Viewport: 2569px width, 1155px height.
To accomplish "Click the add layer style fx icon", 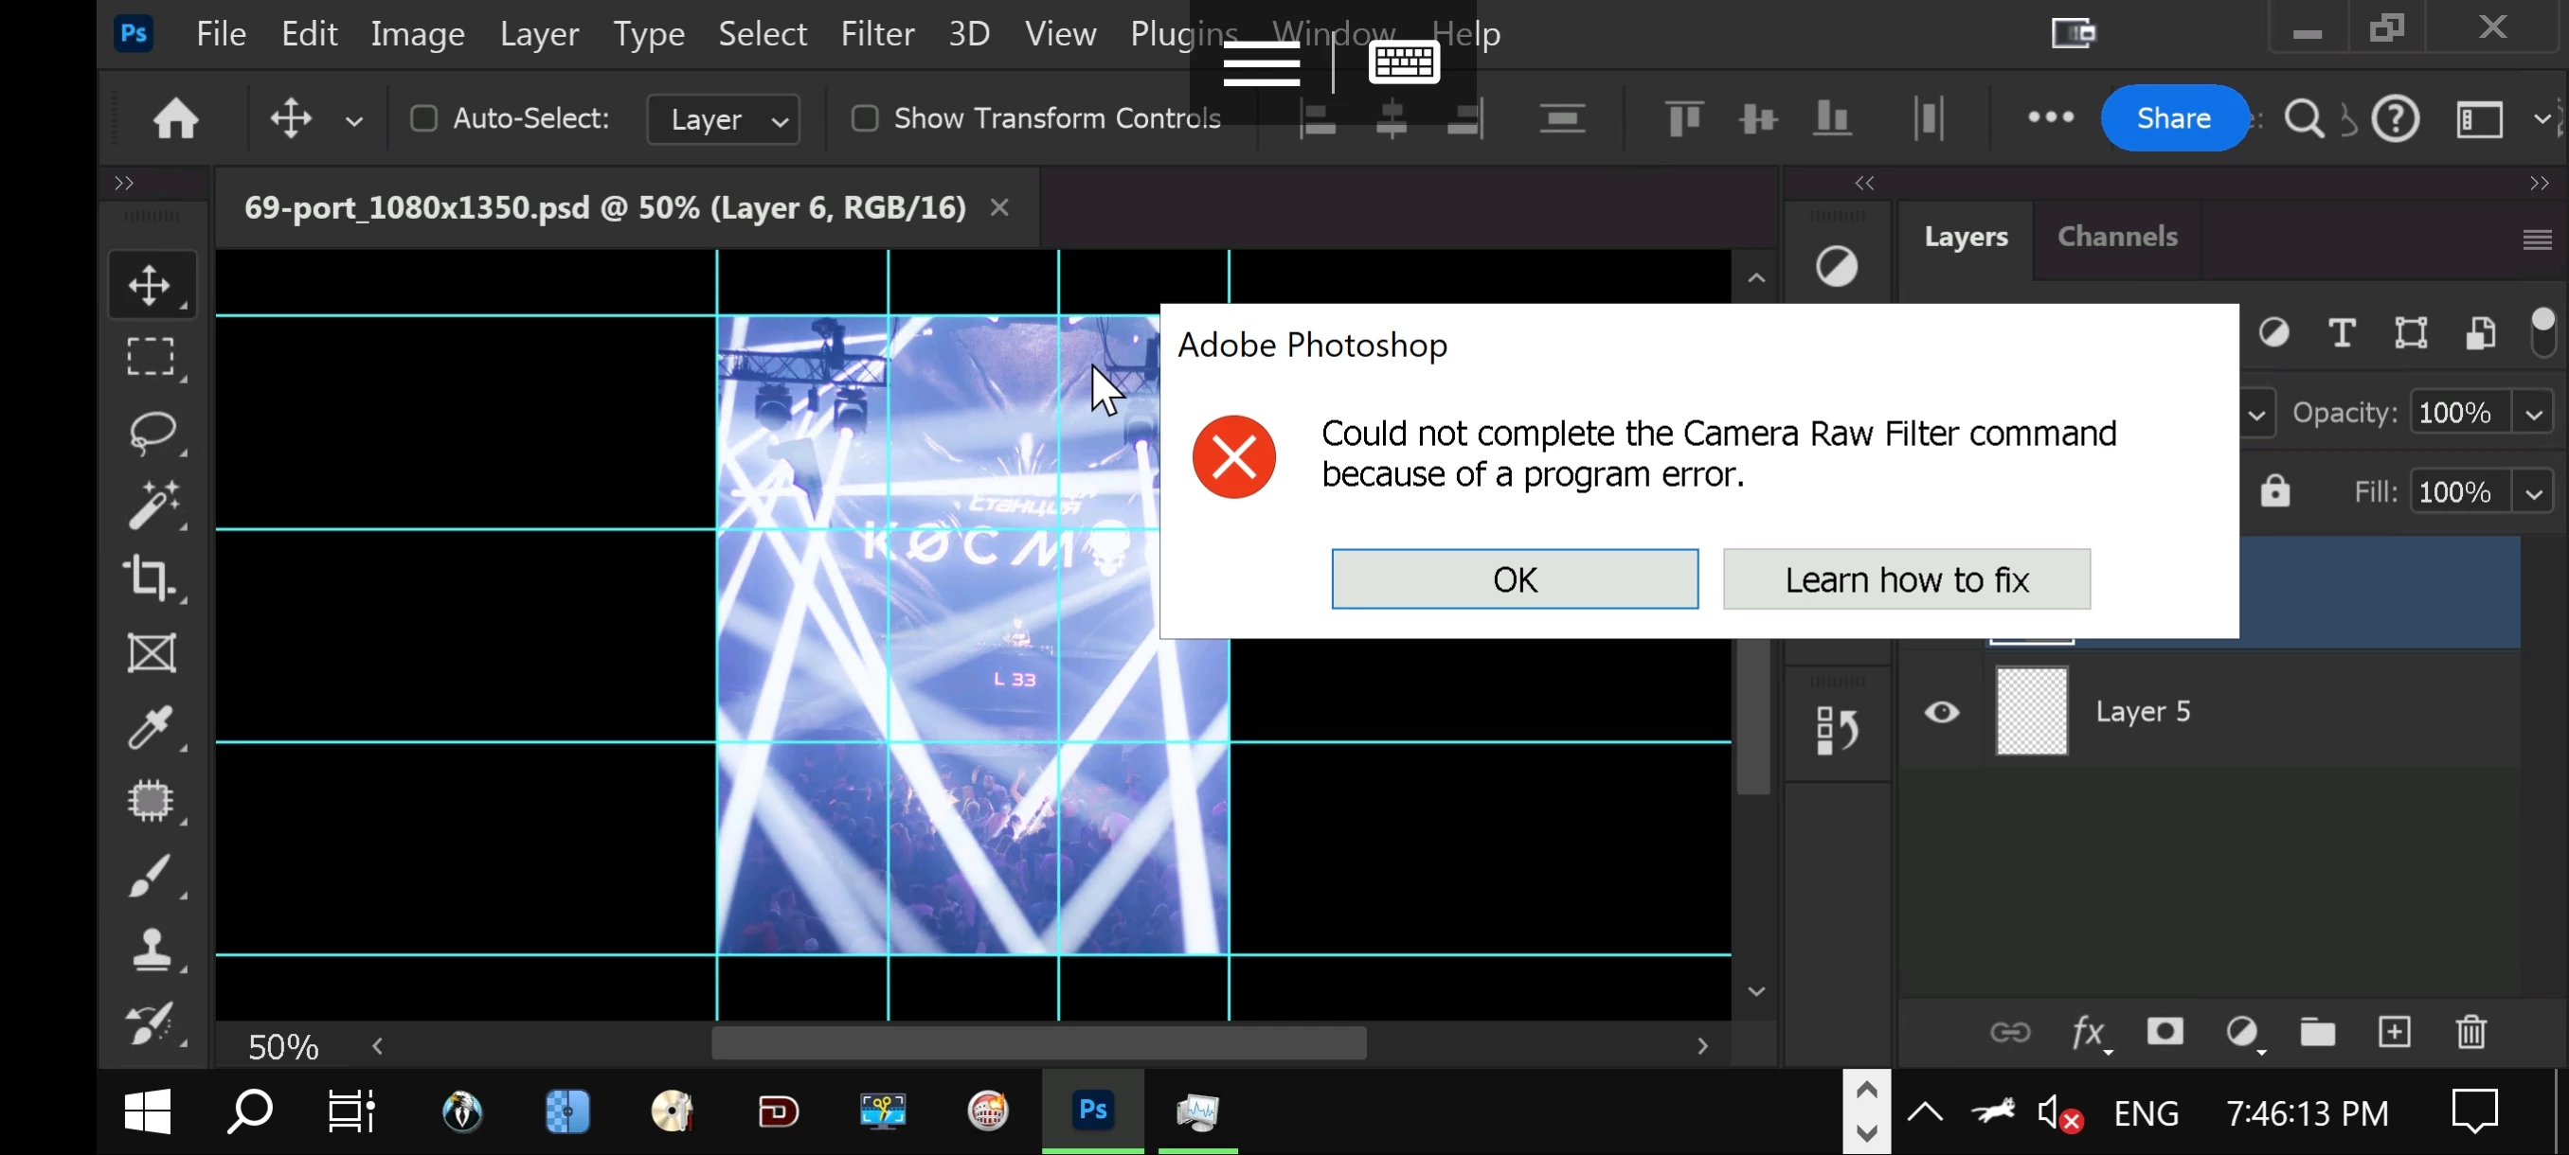I will [2088, 1031].
